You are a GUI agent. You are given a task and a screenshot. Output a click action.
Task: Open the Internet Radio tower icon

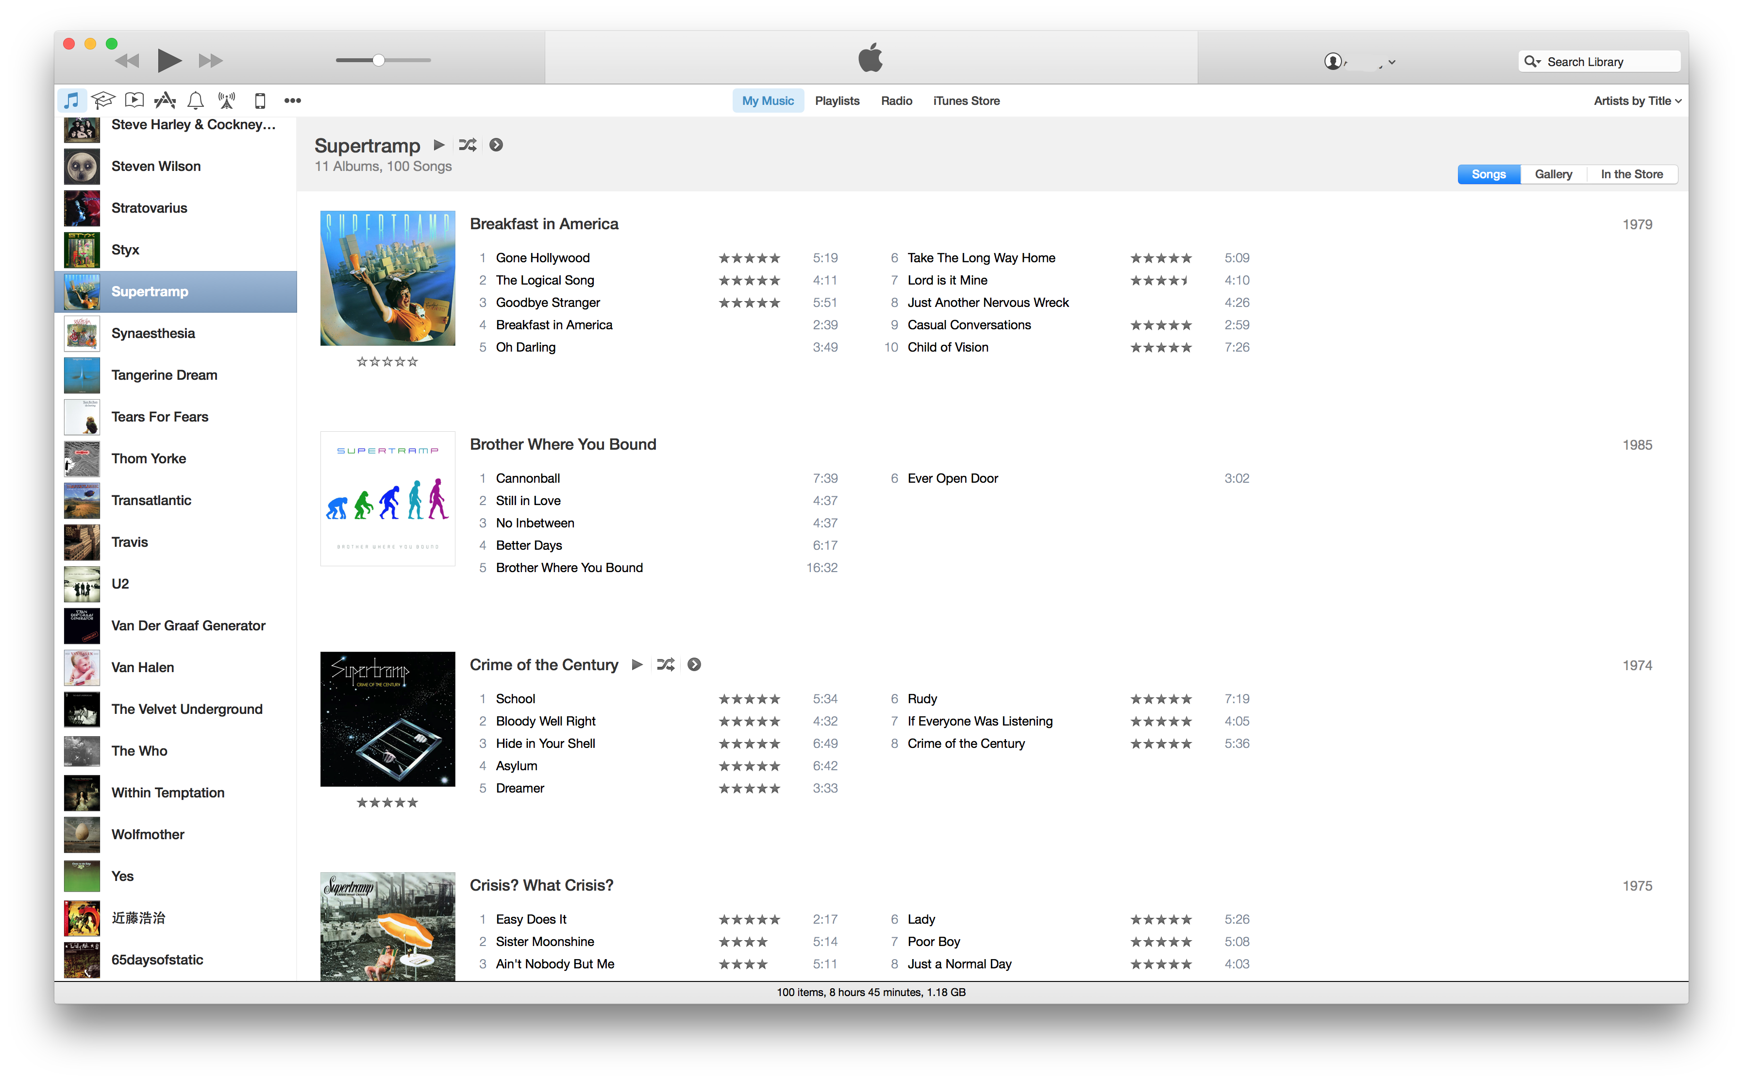[227, 100]
